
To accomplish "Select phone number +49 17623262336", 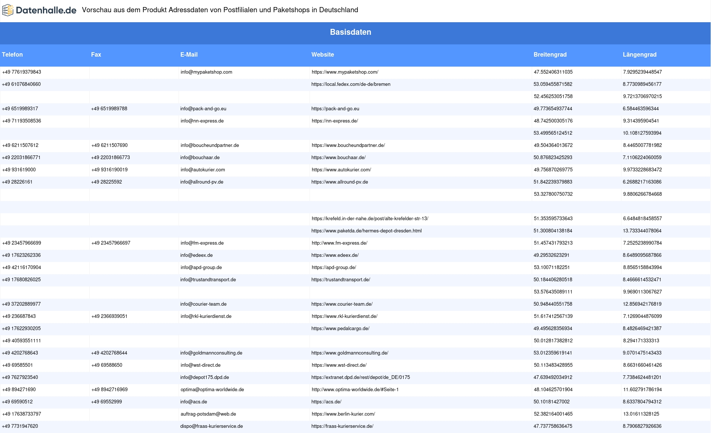I will [21, 255].
